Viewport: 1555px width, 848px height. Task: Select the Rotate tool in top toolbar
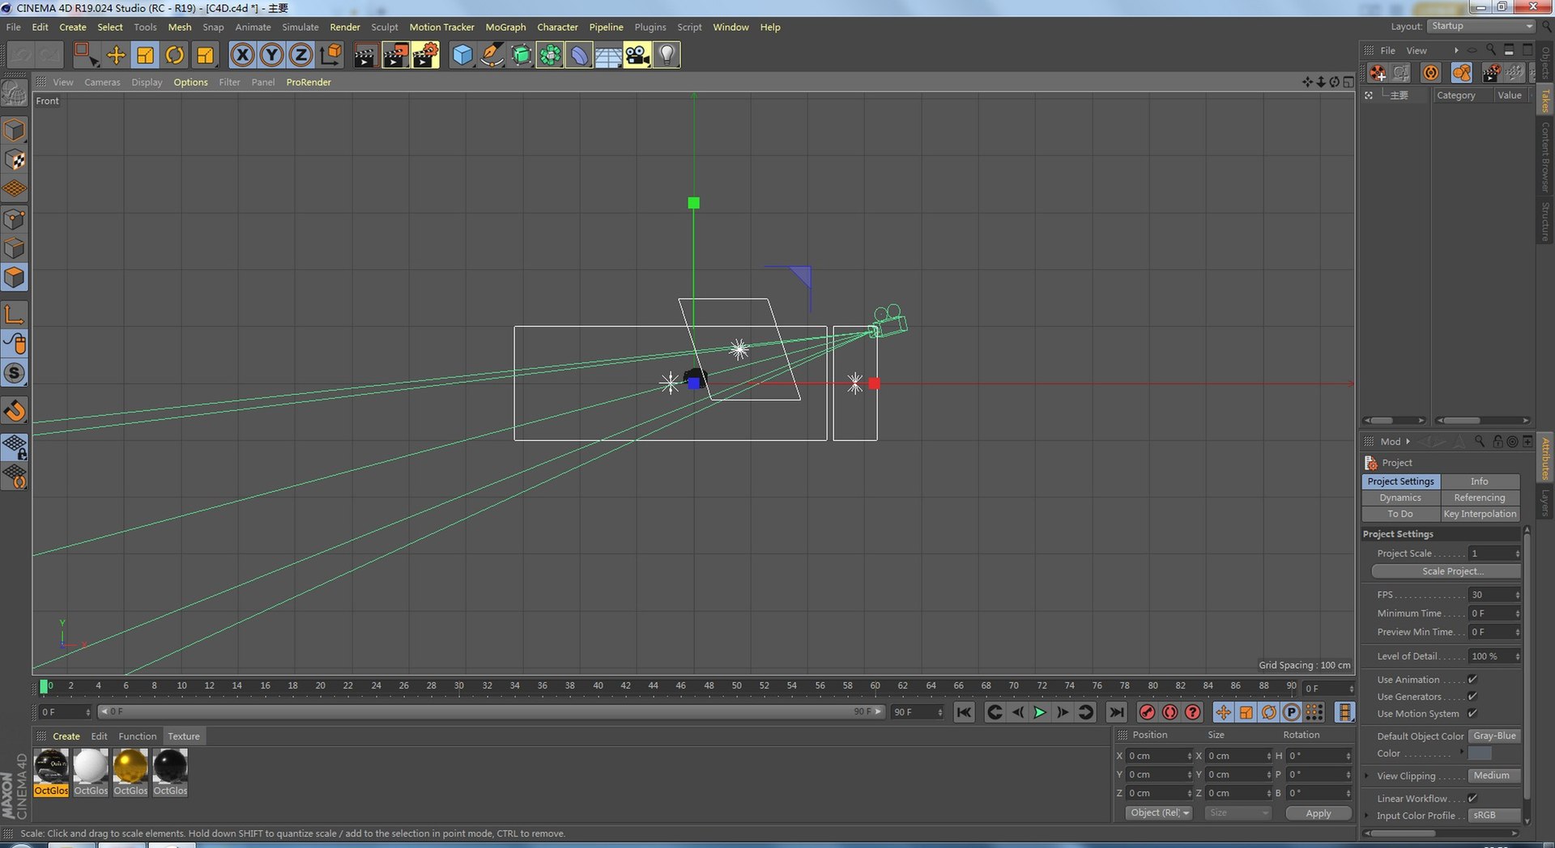pyautogui.click(x=175, y=55)
